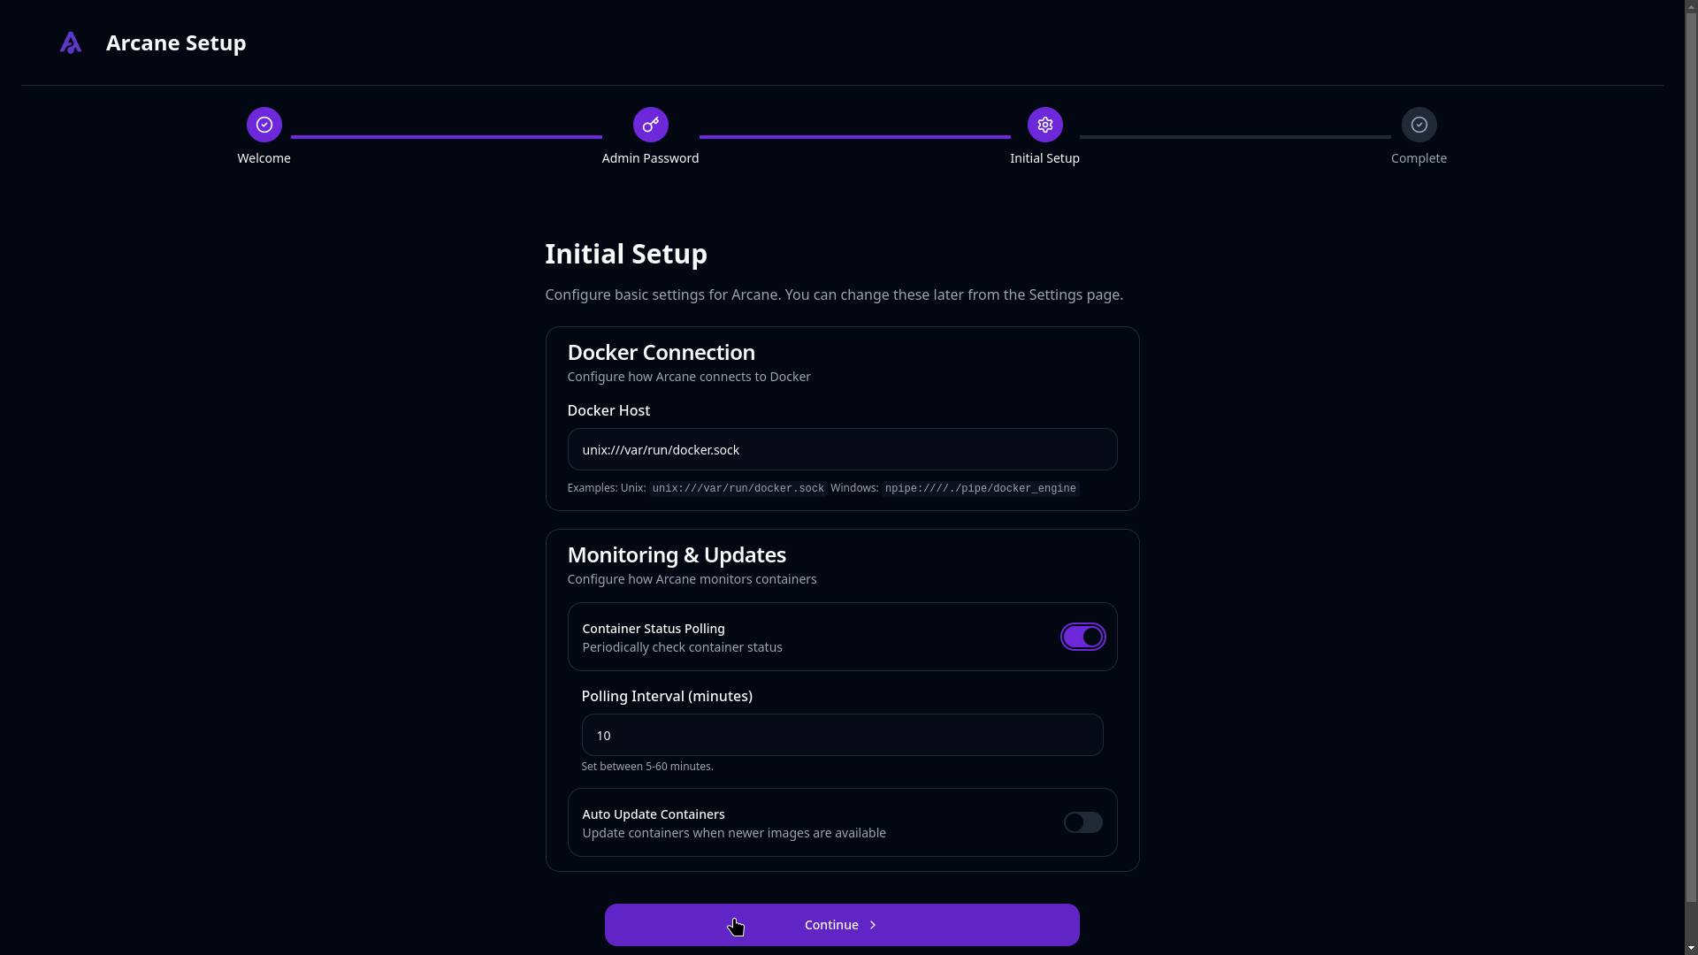
Task: Click the chevron arrow on Continue button
Action: (x=873, y=925)
